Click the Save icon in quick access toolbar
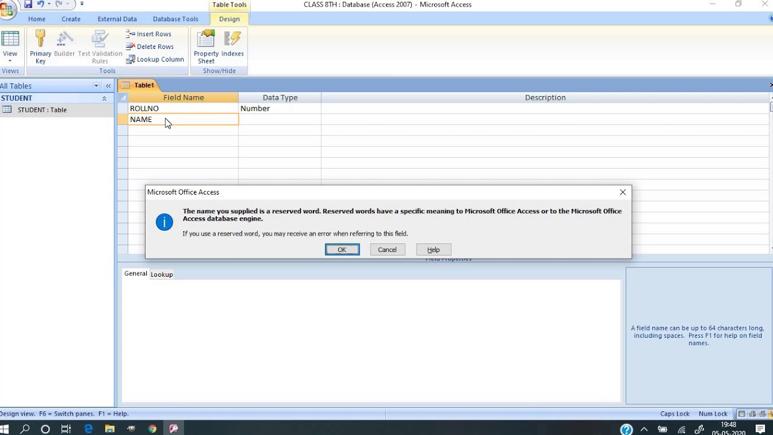This screenshot has height=435, width=773. 28,4
